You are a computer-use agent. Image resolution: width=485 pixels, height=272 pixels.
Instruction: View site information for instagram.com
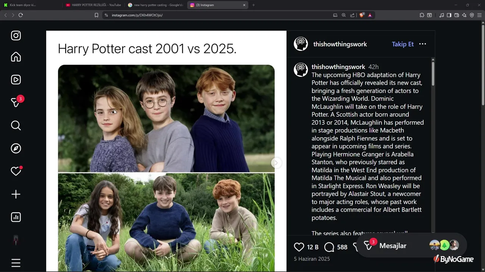[106, 15]
